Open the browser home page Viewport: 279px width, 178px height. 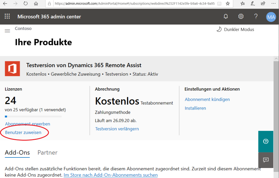click(x=36, y=3)
